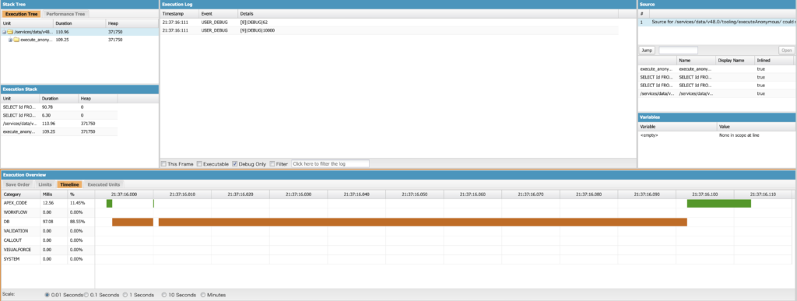Uncheck the Debug Only checkbox
Screen dimensions: 797x301
(235, 164)
